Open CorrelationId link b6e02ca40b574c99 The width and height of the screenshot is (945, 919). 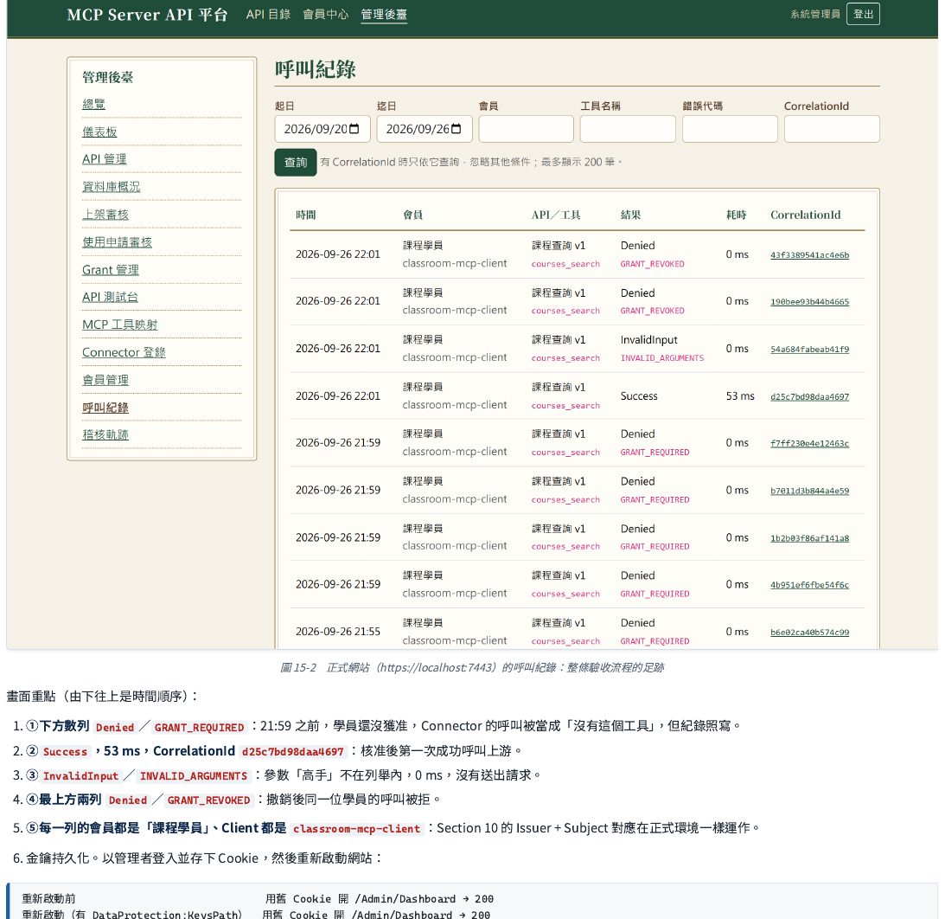tap(809, 633)
